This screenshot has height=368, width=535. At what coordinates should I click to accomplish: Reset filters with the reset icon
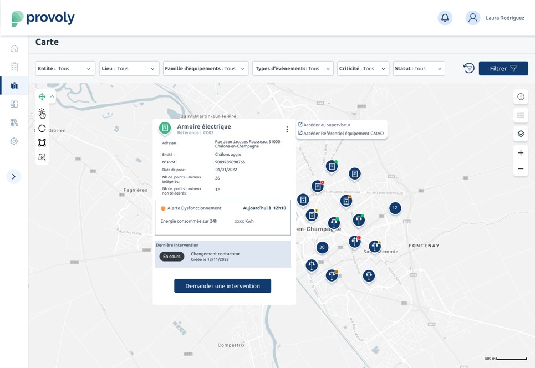pos(468,68)
